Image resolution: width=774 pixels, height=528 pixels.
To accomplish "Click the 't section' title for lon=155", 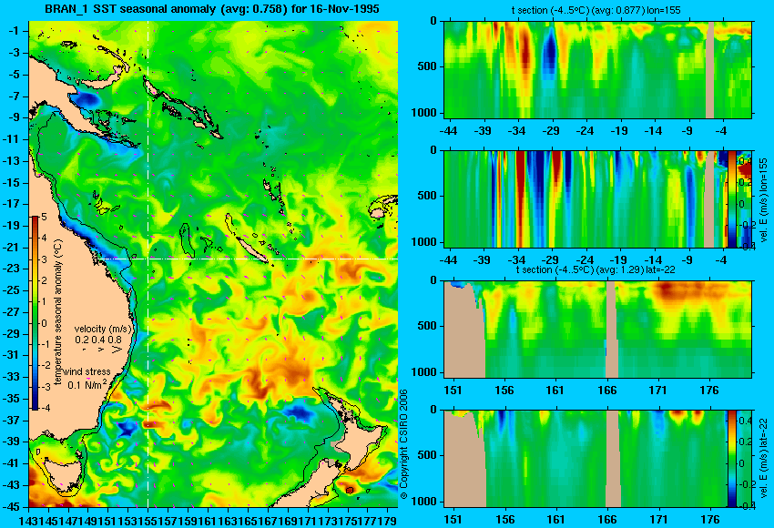I will tap(596, 10).
